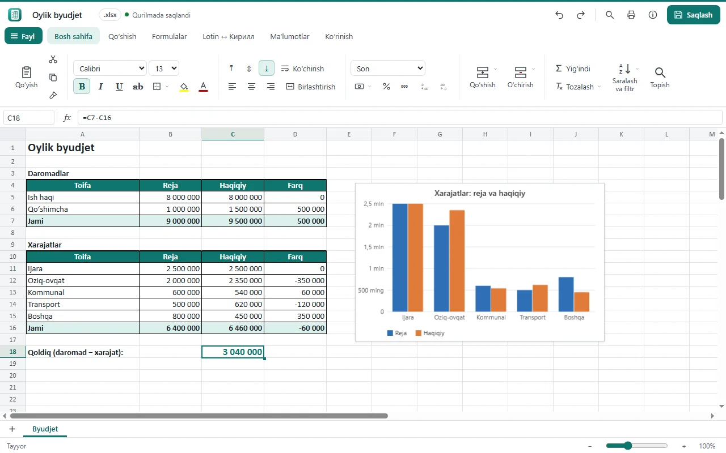Add a new sheet with plus button

click(12, 429)
